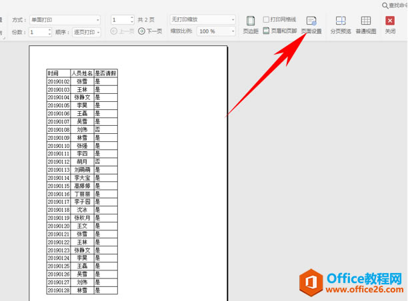This screenshot has height=301, width=408.
Task: Close print preview with red 关闭 button
Action: [x=390, y=25]
